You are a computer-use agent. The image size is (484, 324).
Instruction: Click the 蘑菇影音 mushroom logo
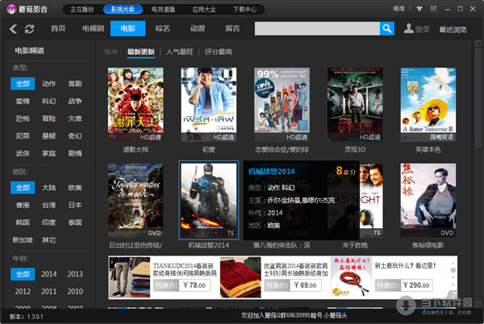click(x=11, y=9)
